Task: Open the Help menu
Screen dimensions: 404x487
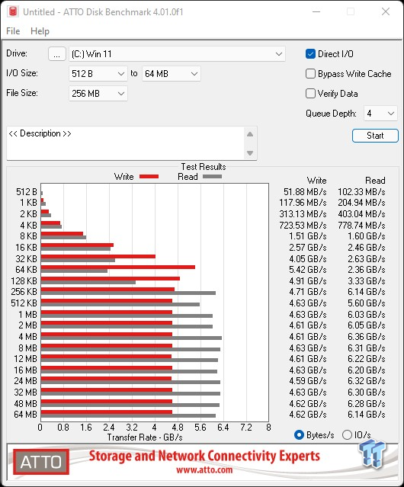Action: 40,31
